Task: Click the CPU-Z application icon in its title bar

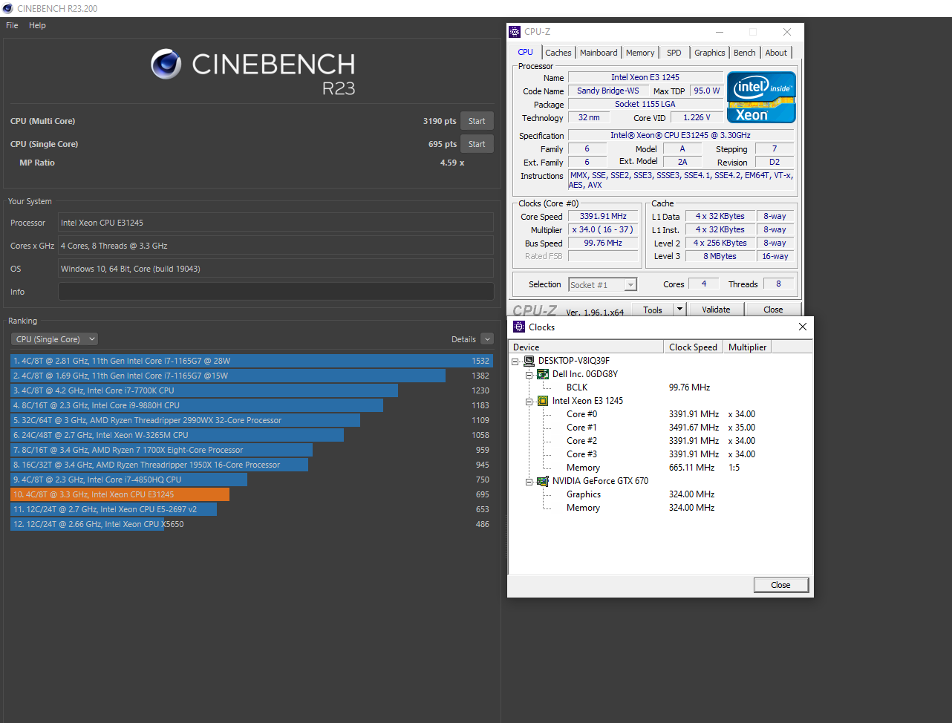Action: pyautogui.click(x=514, y=31)
